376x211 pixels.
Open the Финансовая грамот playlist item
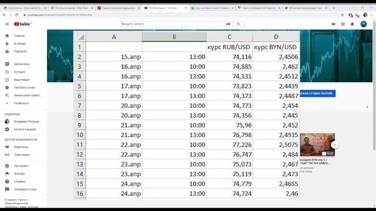pos(28,95)
